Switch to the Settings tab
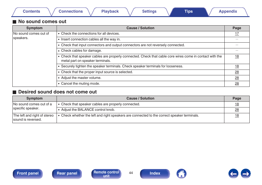262x185 pixels. point(149,12)
